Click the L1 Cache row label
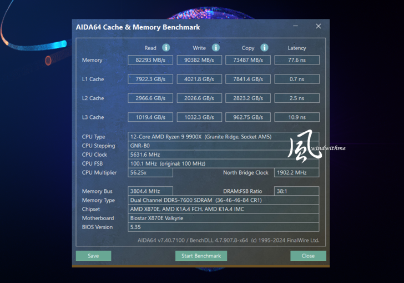The height and width of the screenshot is (283, 404). (93, 80)
